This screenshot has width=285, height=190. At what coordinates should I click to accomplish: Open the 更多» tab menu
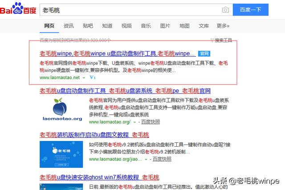point(223,26)
